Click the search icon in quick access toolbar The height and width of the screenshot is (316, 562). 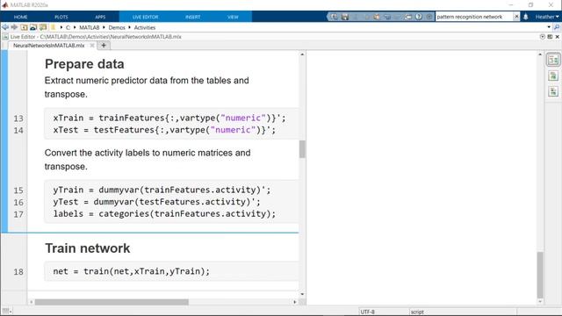tap(334, 17)
